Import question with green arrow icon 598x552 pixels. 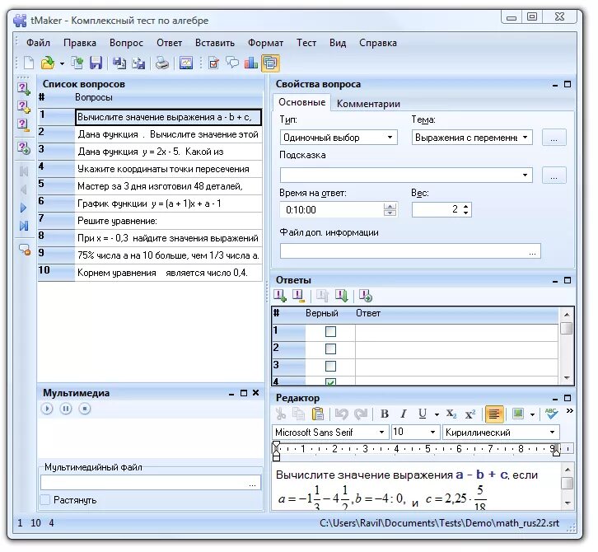click(x=24, y=148)
